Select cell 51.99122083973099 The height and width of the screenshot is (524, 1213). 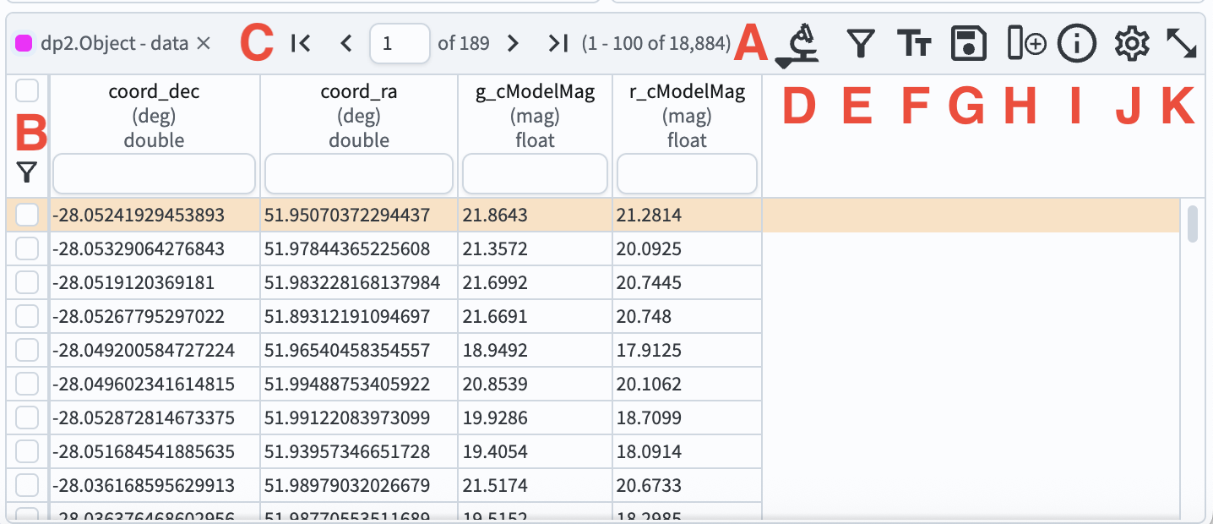[359, 418]
